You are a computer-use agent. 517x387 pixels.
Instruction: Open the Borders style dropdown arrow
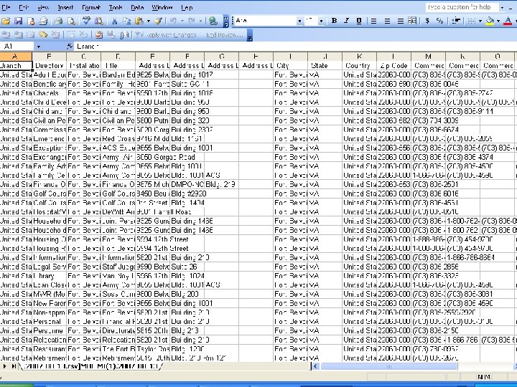(x=480, y=21)
